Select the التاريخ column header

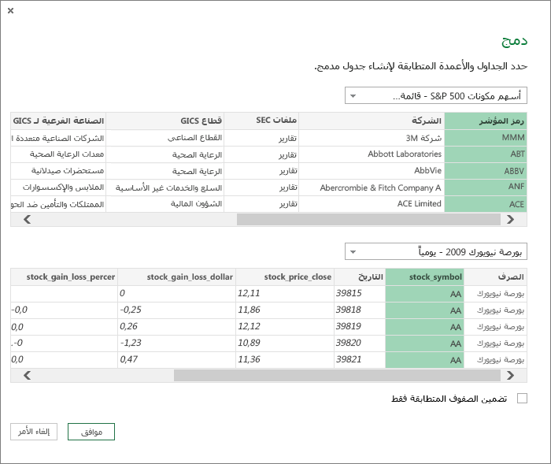360,277
